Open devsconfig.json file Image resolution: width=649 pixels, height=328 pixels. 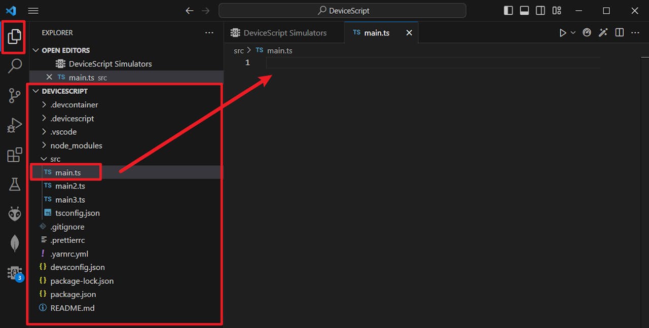click(126, 267)
